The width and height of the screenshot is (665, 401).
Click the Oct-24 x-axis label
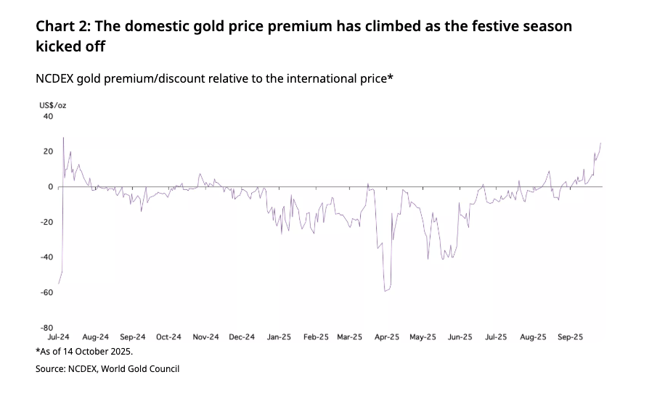(x=168, y=337)
